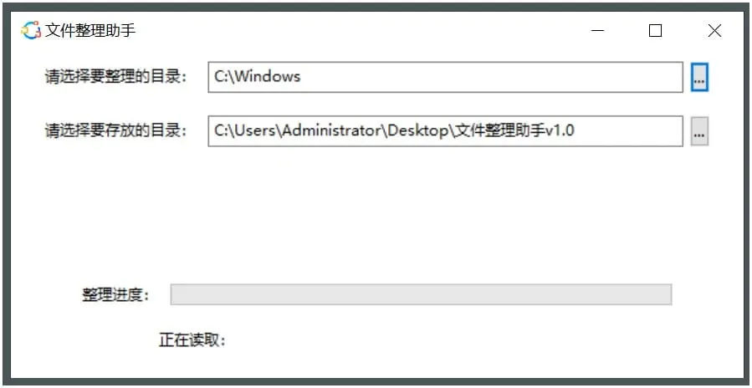Open the browse dialog for storage directory

(699, 131)
